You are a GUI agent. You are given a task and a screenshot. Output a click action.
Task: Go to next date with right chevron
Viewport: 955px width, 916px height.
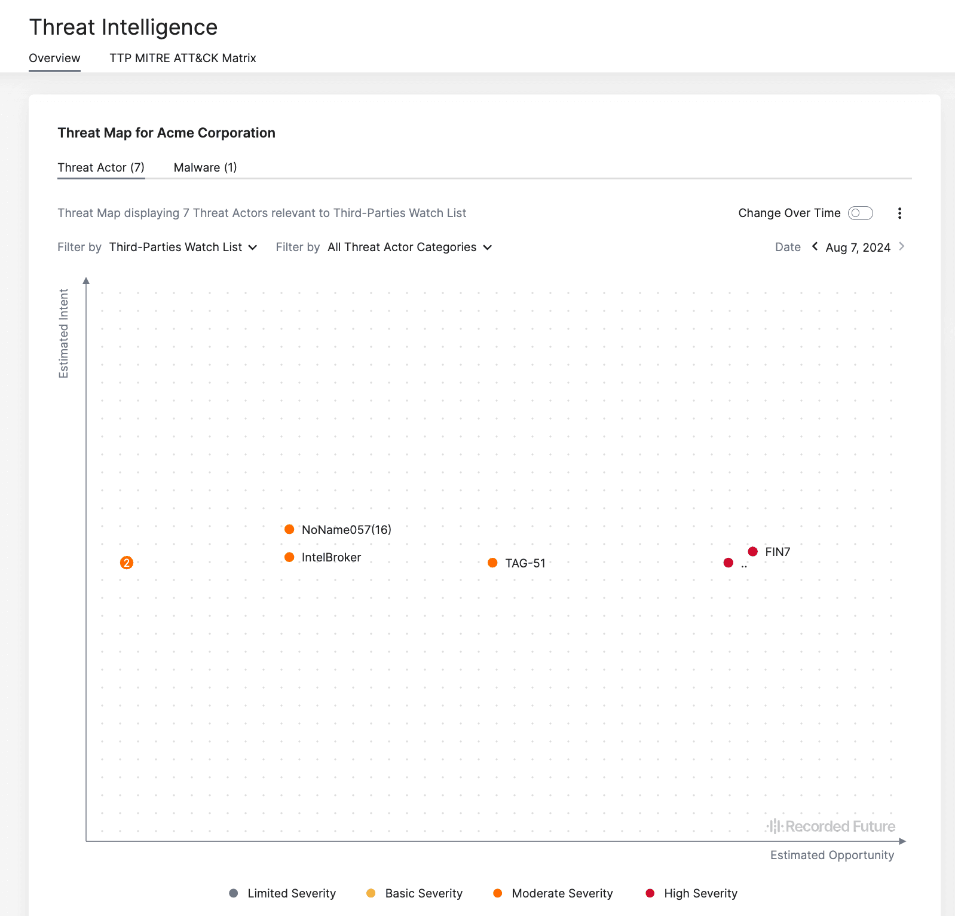pos(901,246)
